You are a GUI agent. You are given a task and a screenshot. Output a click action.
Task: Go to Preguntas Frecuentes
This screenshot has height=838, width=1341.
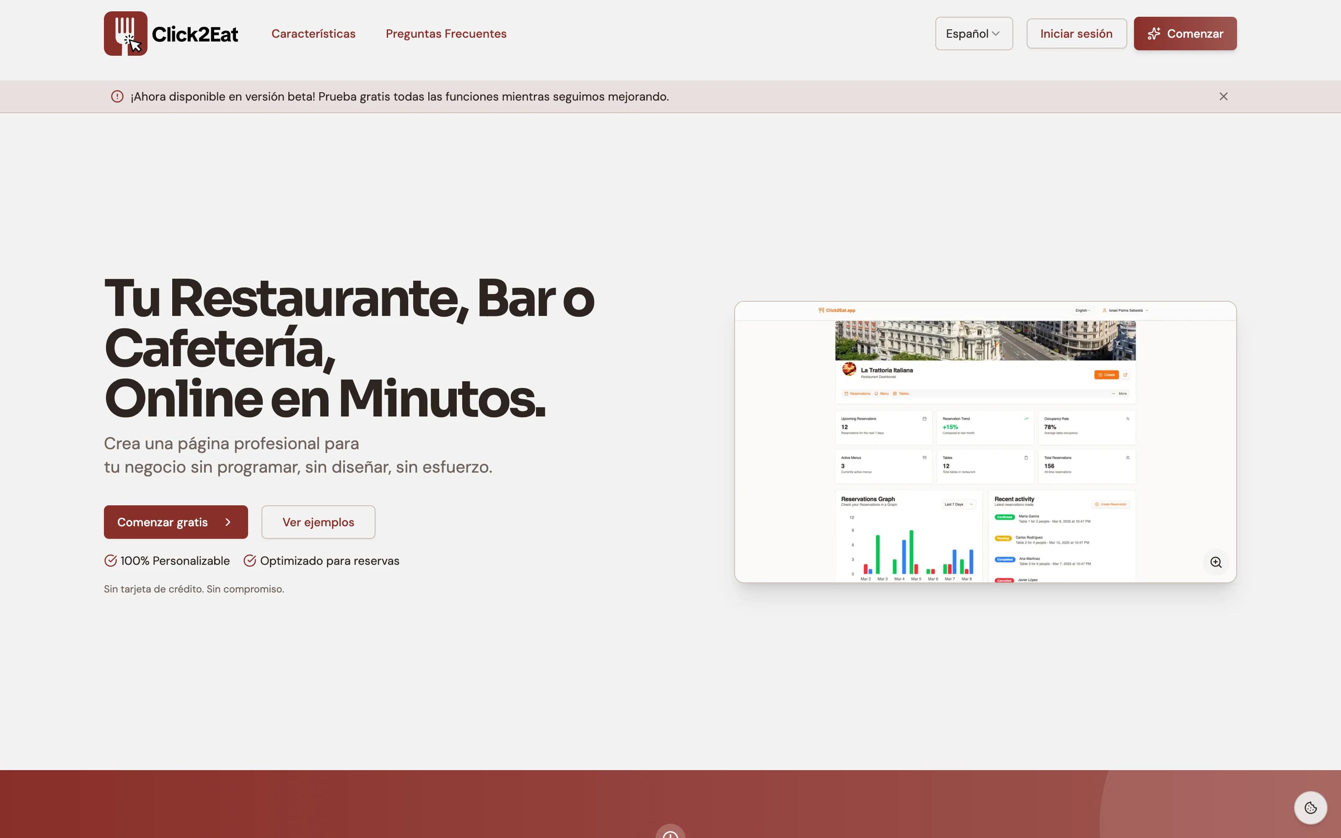[446, 34]
